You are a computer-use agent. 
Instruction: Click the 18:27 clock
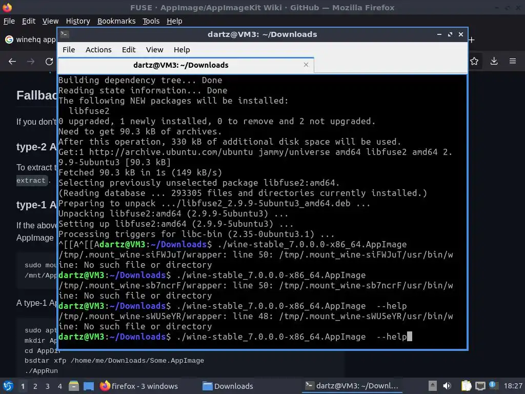(513, 386)
